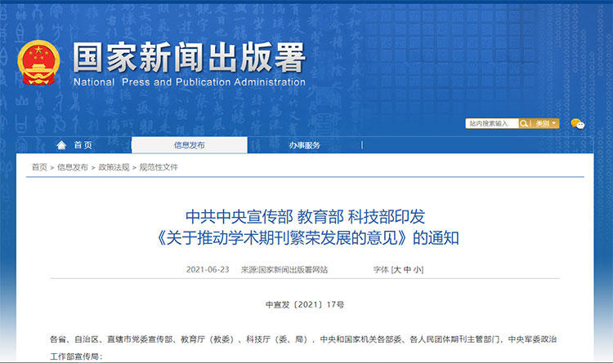The width and height of the screenshot is (613, 363).
Task: Click 首页 in the breadcrumb
Action: [39, 167]
